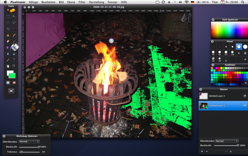Close the Farb-Spektrum panel
The height and width of the screenshot is (156, 248).
coord(213,20)
